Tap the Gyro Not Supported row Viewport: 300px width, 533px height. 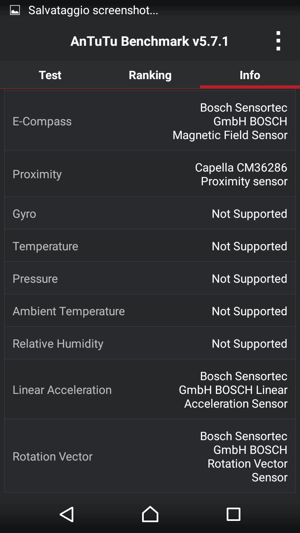(150, 214)
